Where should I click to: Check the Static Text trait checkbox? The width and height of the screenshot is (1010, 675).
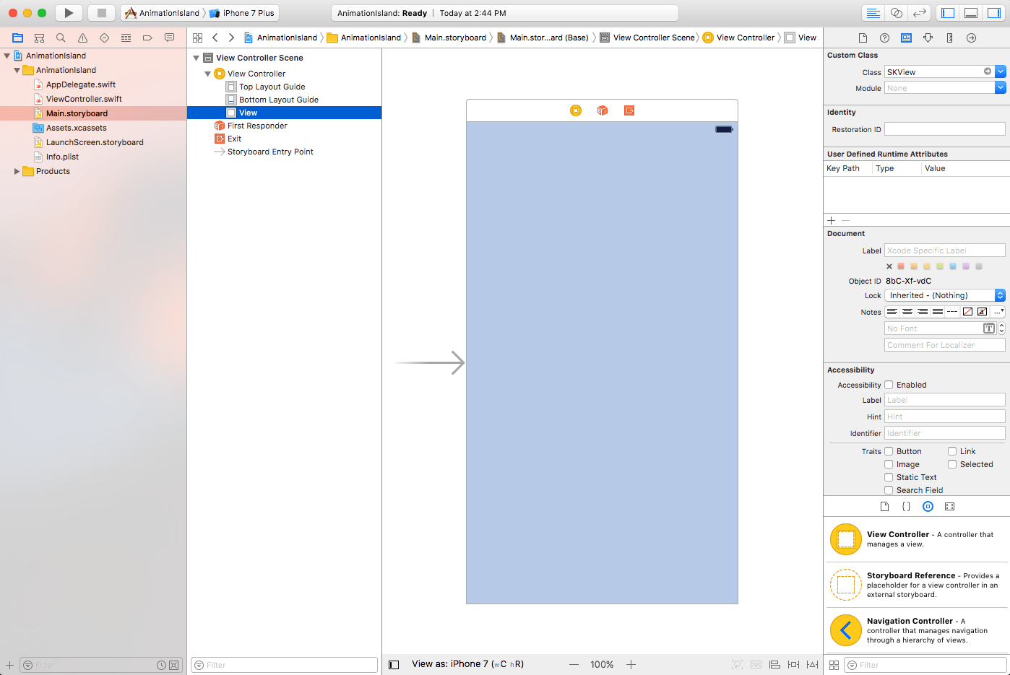pyautogui.click(x=889, y=477)
